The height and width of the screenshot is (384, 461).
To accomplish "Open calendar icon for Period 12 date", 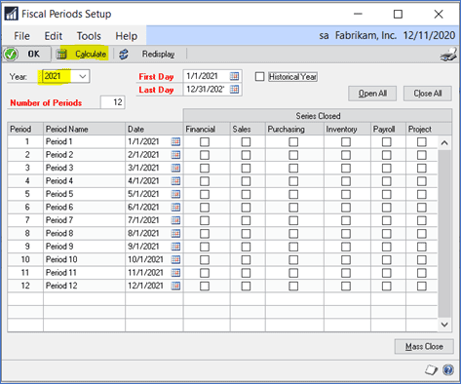I will click(175, 286).
